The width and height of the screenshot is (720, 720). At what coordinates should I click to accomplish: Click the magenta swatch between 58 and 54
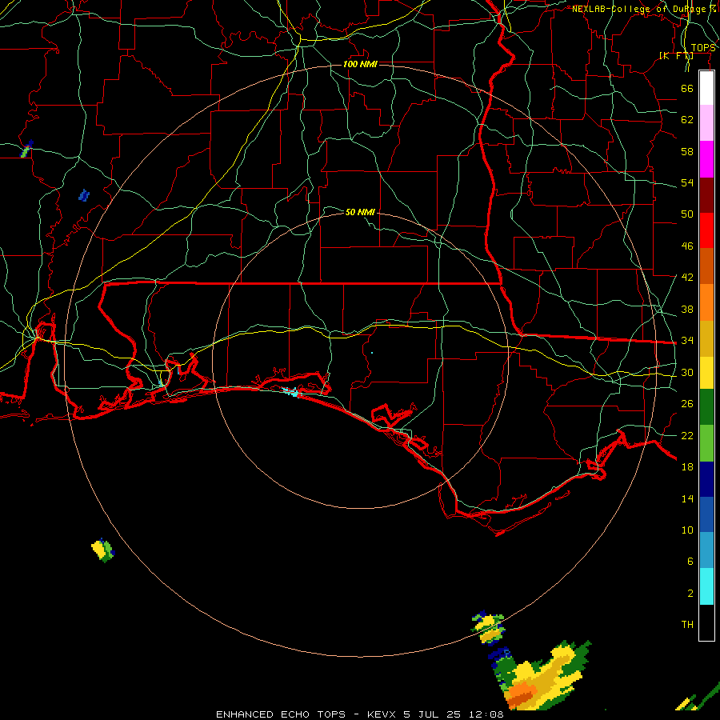click(706, 159)
